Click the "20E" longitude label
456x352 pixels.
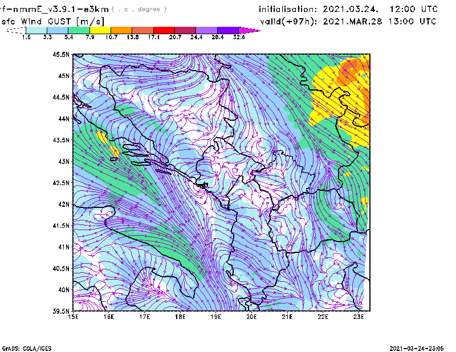pos(251,317)
